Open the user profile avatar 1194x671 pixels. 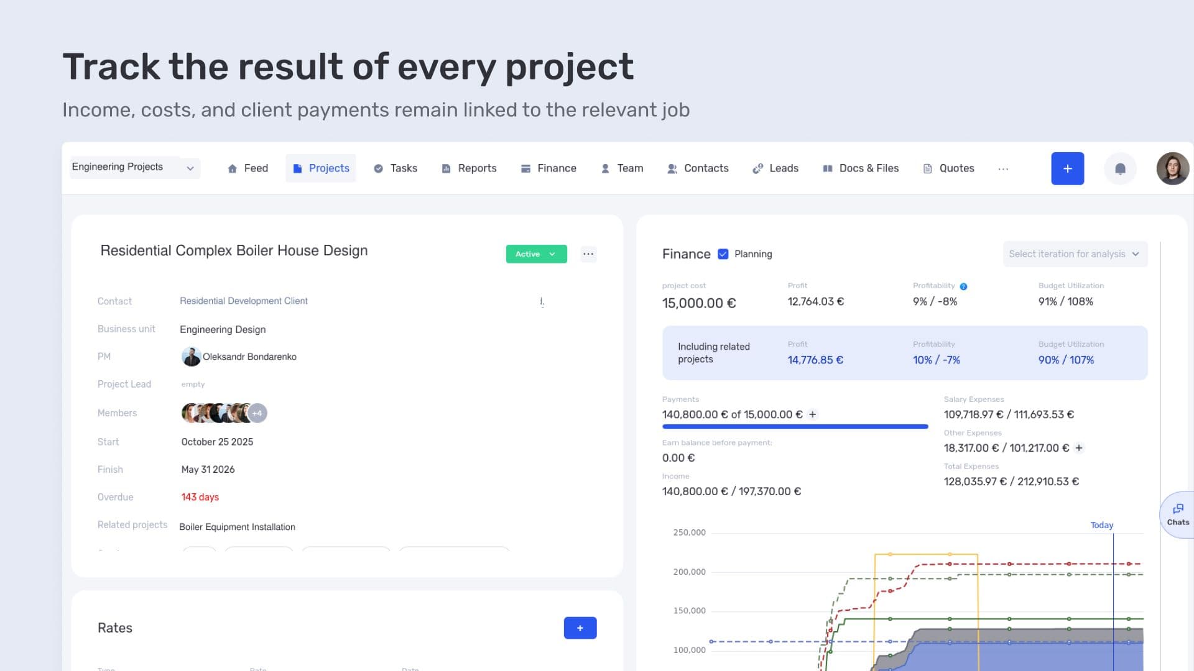pyautogui.click(x=1172, y=168)
